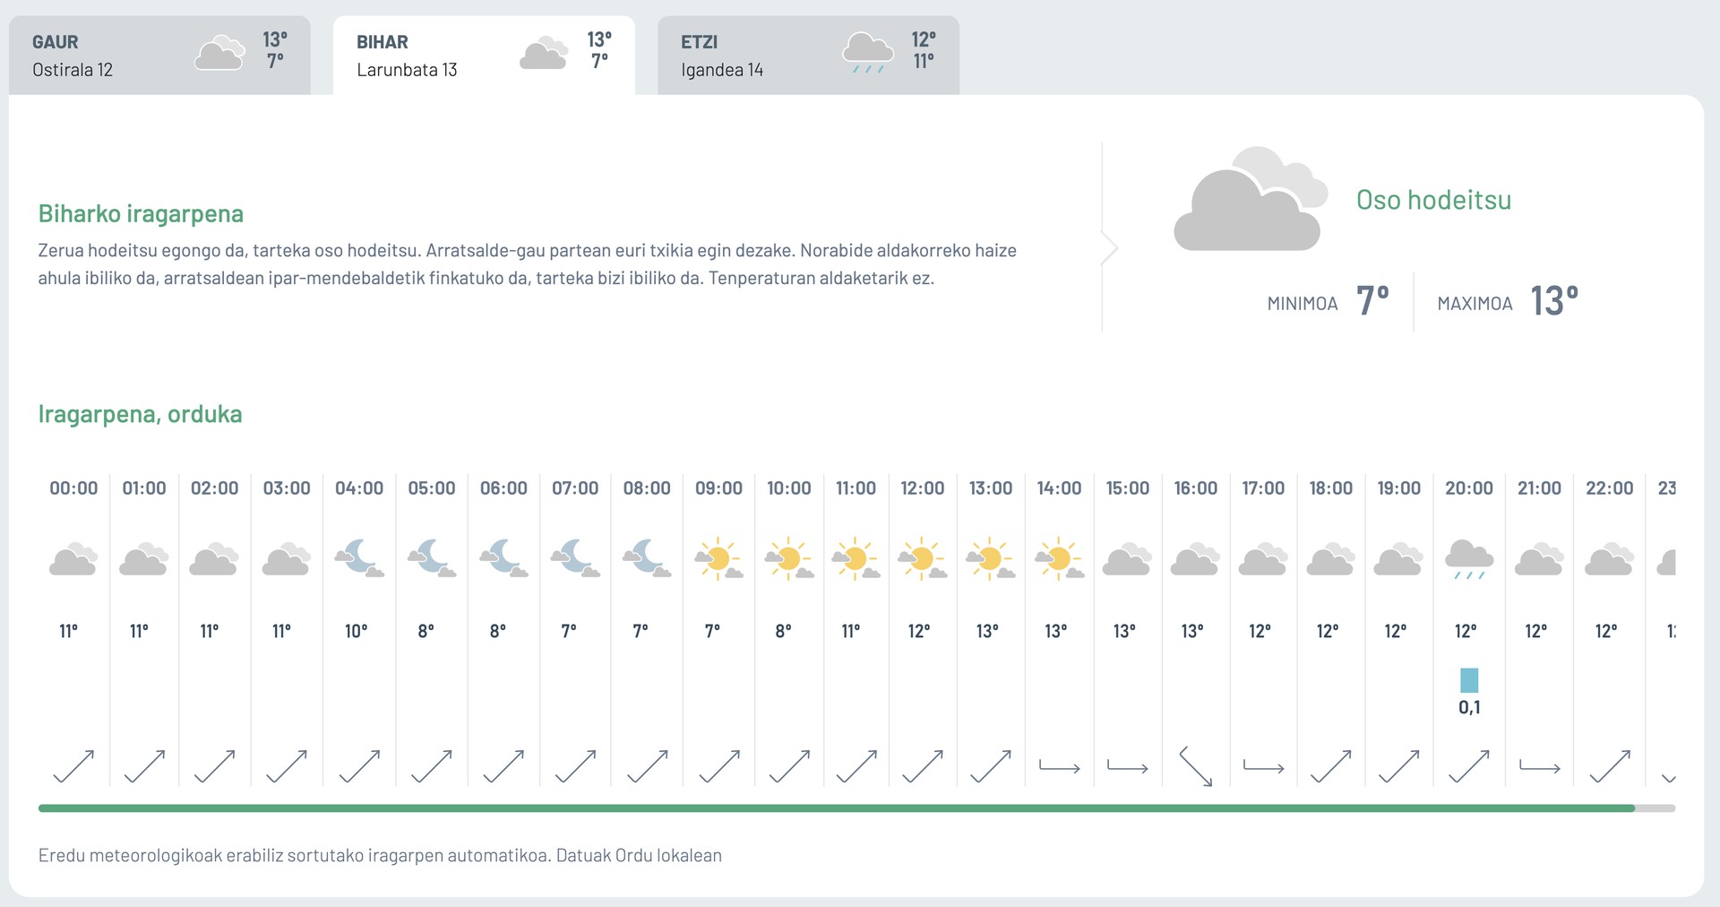The image size is (1720, 907).
Task: Click the Eredu meteorologikoak footer note
Action: [380, 855]
